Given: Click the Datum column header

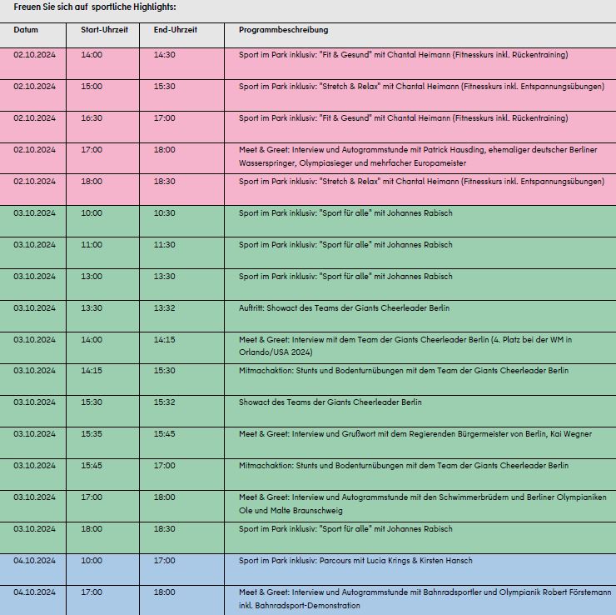Looking at the screenshot, I should click(26, 30).
